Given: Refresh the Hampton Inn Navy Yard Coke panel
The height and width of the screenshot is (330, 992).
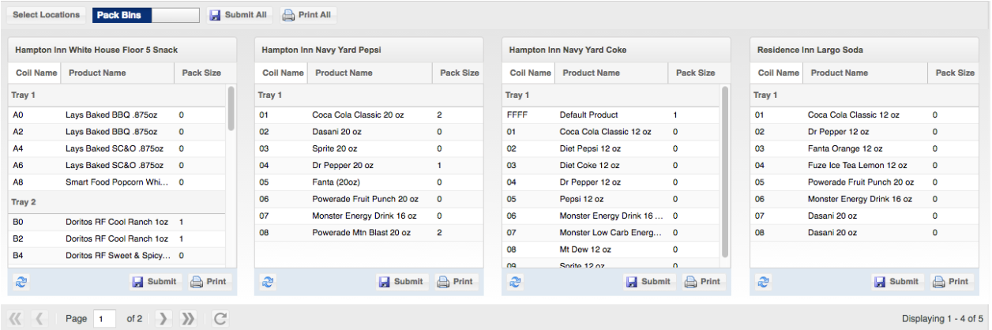Looking at the screenshot, I should point(515,282).
